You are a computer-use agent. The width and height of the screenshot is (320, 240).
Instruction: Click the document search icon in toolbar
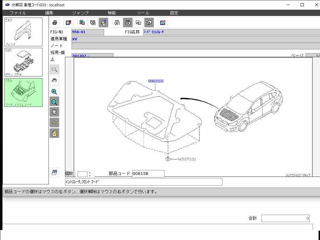pyautogui.click(x=162, y=22)
